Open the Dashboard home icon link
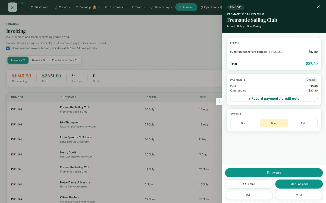The image size is (326, 203). pyautogui.click(x=40, y=7)
